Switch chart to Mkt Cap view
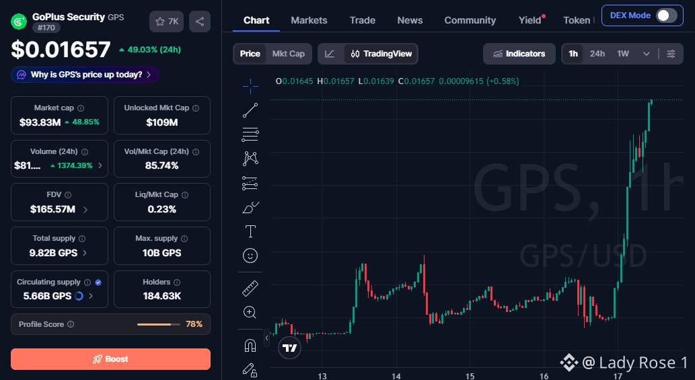Screen dimensions: 695x380 [x=289, y=54]
